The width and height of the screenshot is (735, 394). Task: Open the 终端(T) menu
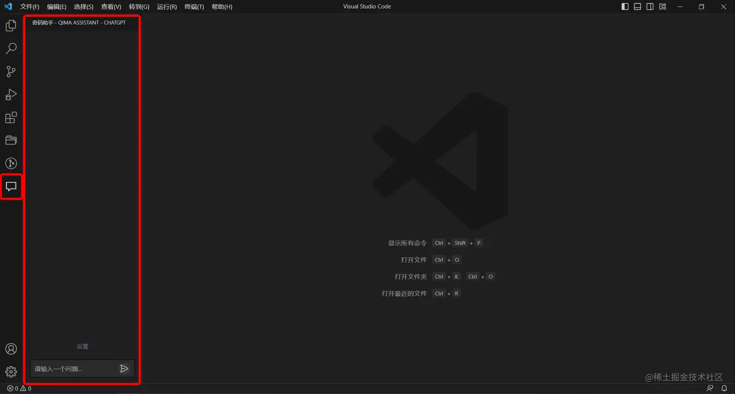[x=194, y=7]
